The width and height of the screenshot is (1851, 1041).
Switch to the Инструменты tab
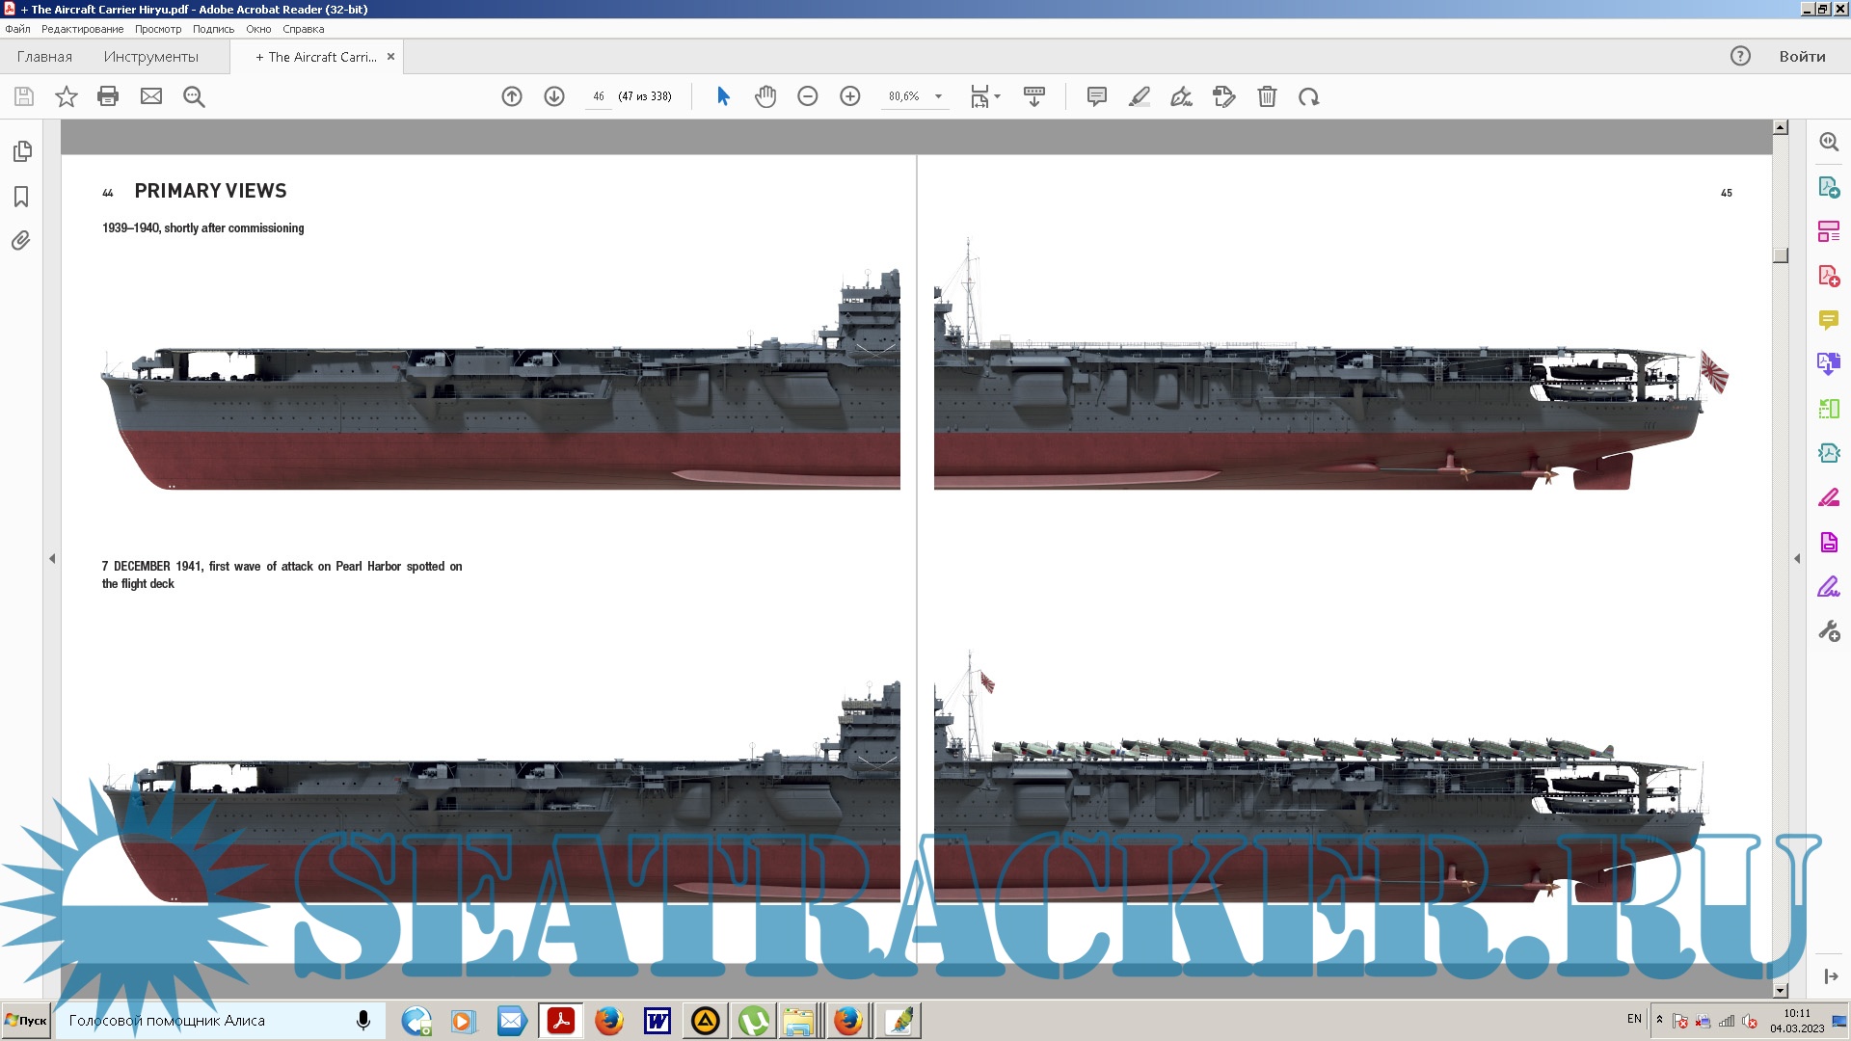(150, 57)
